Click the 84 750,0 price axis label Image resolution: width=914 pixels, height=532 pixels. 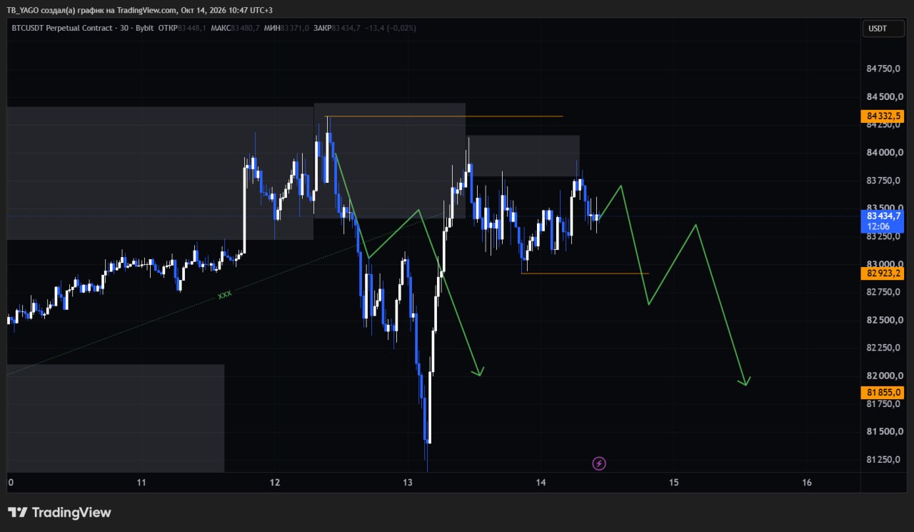[883, 69]
